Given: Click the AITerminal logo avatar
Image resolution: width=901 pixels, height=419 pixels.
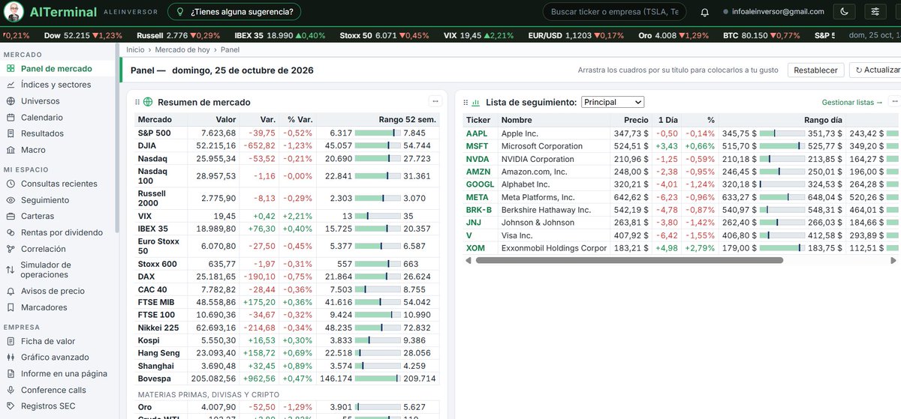Looking at the screenshot, I should (x=15, y=12).
